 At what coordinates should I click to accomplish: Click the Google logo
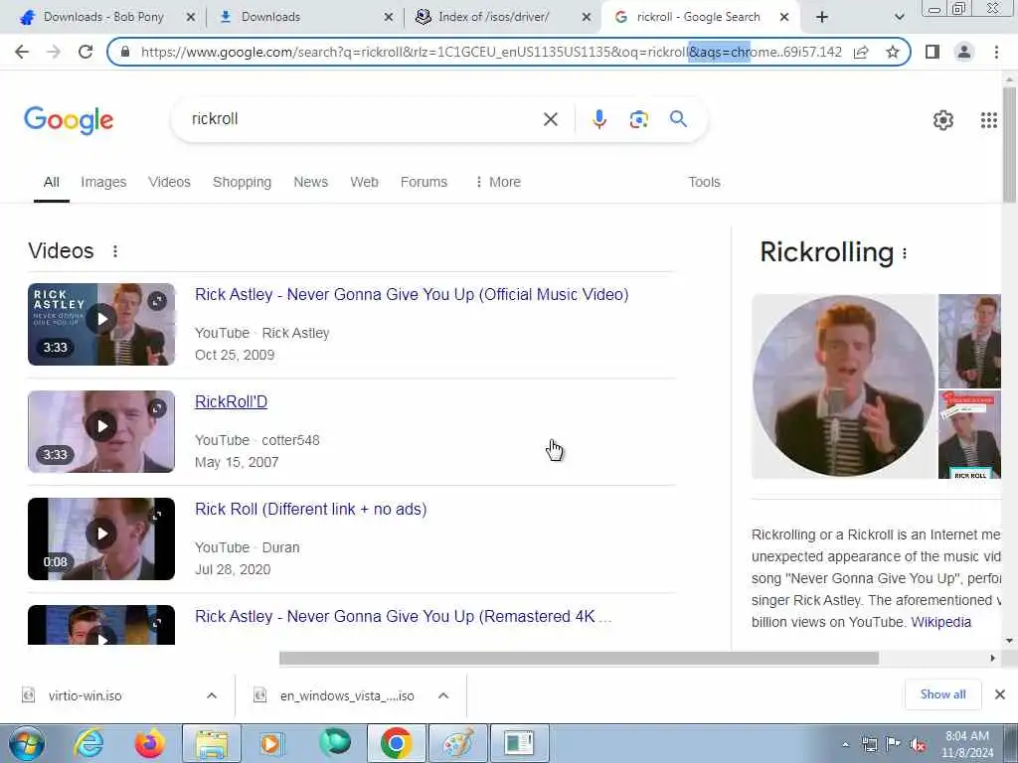click(x=69, y=120)
